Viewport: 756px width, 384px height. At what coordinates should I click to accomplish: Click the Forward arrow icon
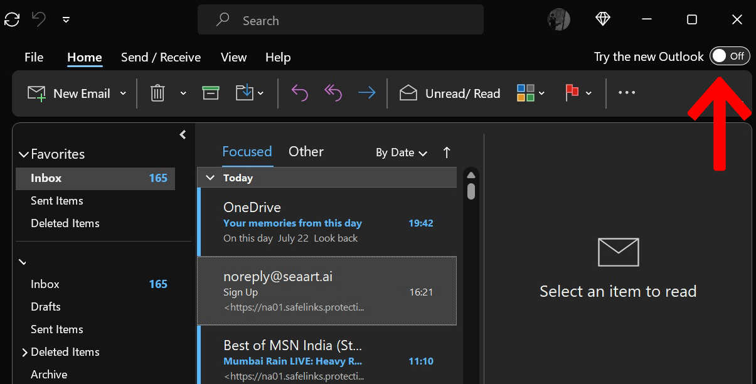tap(367, 93)
